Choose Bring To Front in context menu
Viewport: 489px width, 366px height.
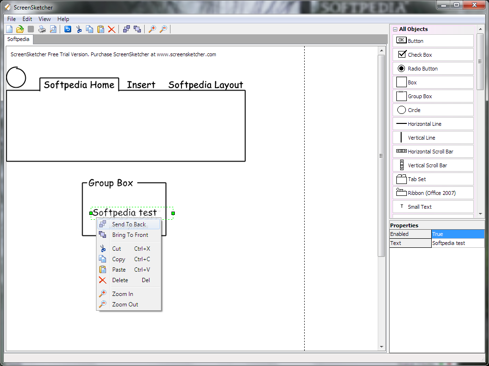click(129, 234)
